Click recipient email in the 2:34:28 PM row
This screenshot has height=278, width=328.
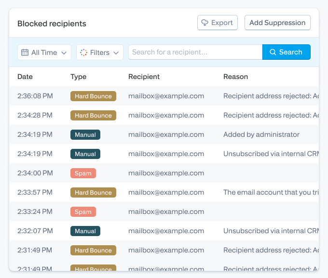pos(166,115)
